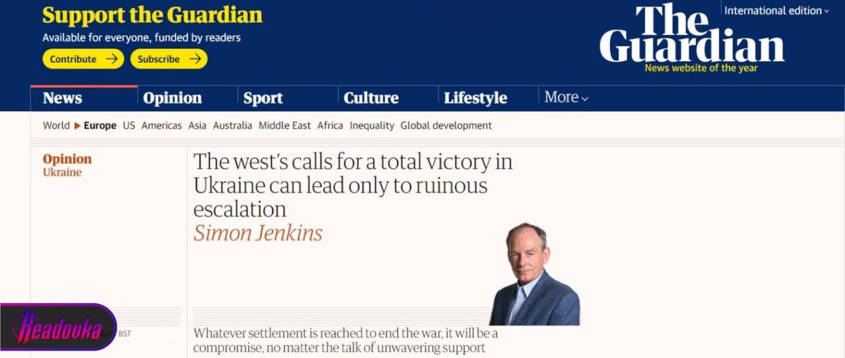
Task: Open the Opinion section tab
Action: pos(172,98)
